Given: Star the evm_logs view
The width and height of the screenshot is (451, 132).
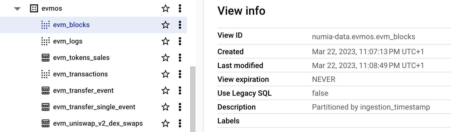Looking at the screenshot, I should tap(166, 41).
